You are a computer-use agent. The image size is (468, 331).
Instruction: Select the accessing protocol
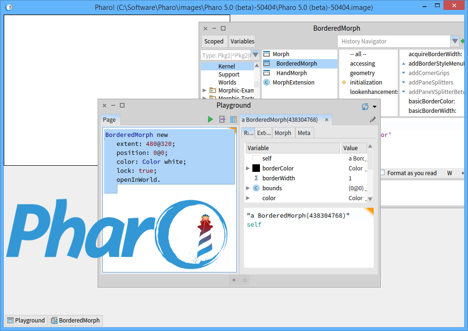coord(362,63)
